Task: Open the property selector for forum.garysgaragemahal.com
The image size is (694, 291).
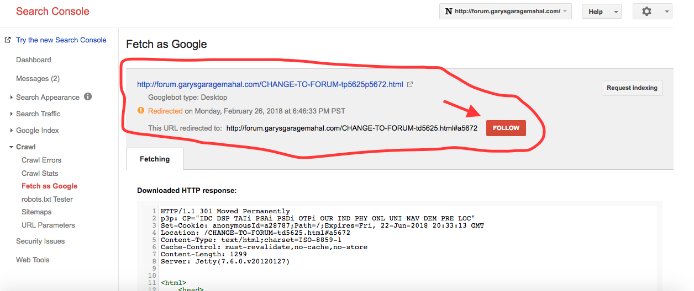Action: 505,12
